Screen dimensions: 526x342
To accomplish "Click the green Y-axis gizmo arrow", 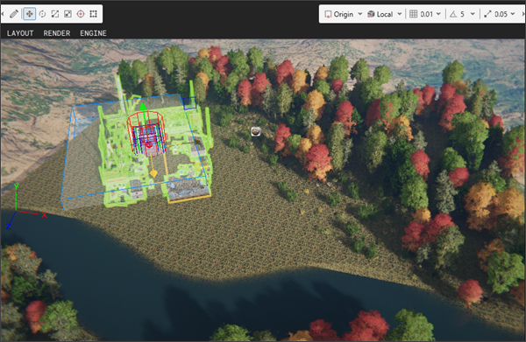I will click(x=143, y=108).
